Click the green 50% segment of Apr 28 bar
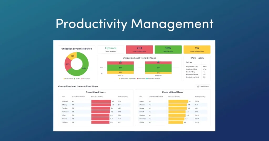The height and width of the screenshot is (141, 269). coord(120,68)
